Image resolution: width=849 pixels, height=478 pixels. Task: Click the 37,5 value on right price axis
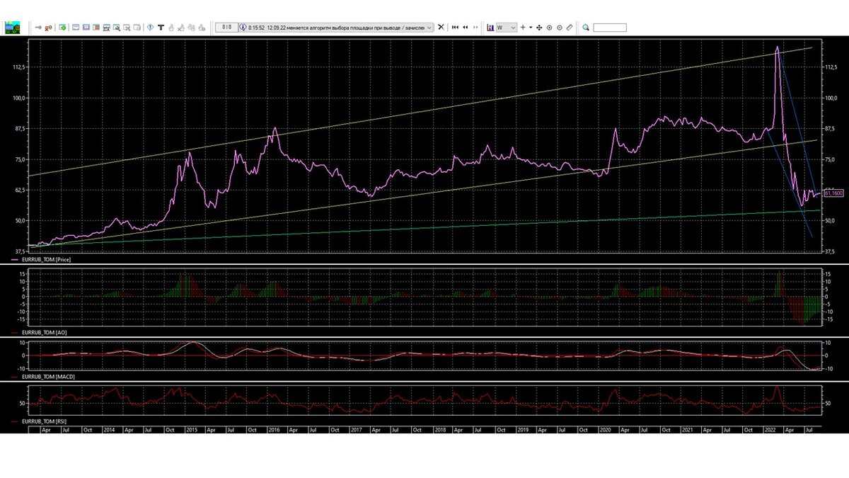[x=831, y=251]
